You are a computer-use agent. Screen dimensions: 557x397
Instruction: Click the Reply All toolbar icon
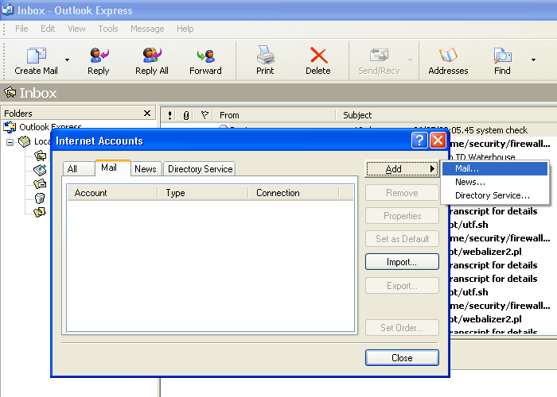[x=152, y=56]
